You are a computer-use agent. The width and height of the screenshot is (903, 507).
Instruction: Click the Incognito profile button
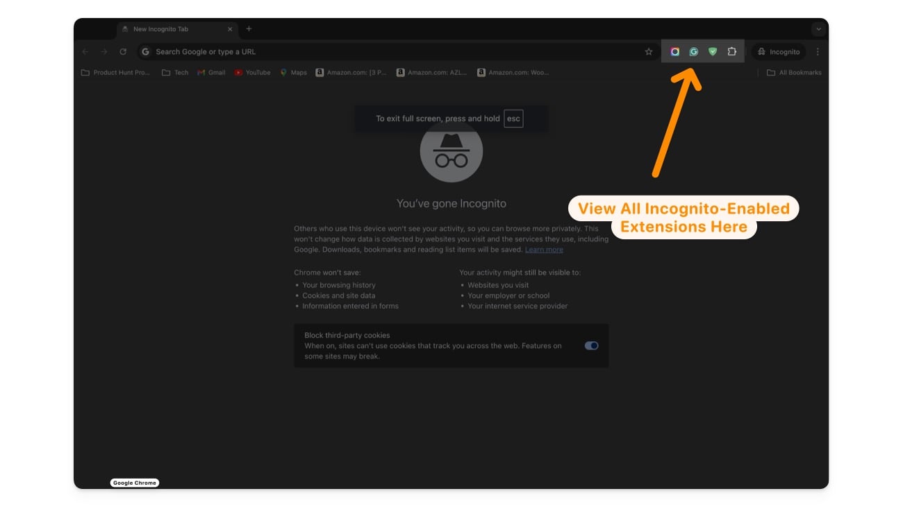tap(779, 52)
